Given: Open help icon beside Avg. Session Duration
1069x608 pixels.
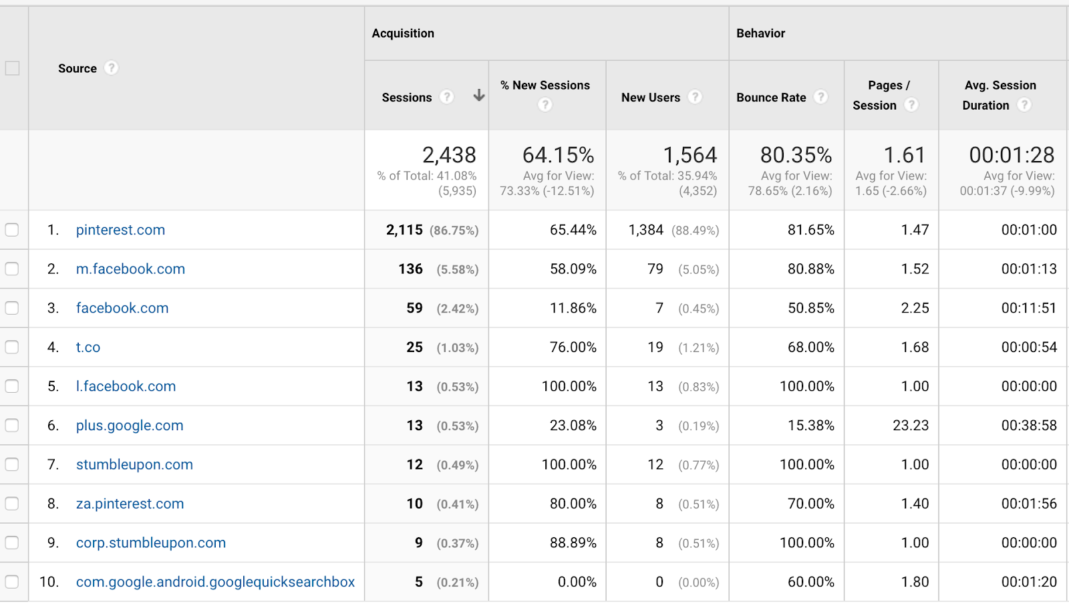Looking at the screenshot, I should click(1024, 105).
